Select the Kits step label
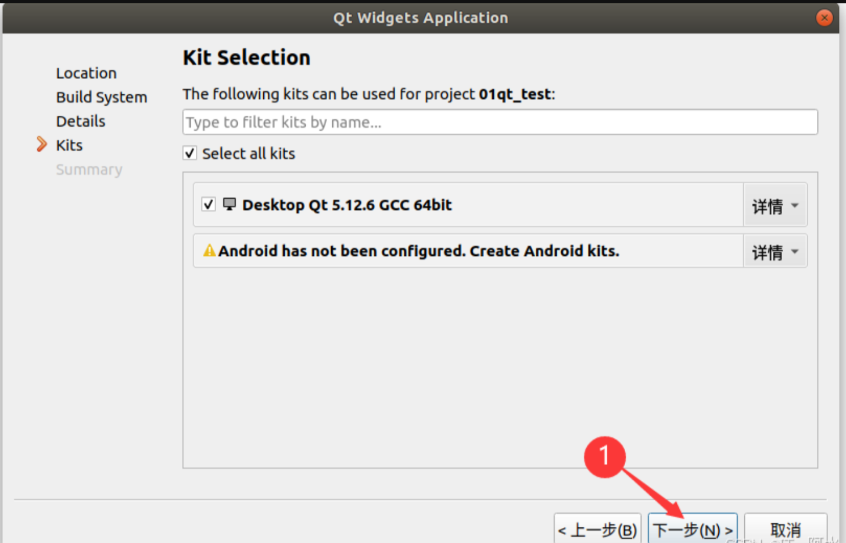The width and height of the screenshot is (846, 543). coord(69,145)
